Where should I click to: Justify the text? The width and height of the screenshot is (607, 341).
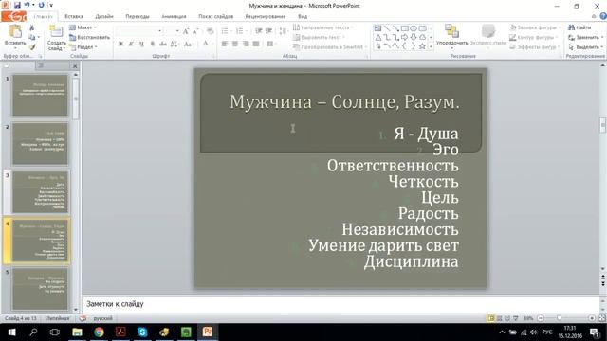256,45
